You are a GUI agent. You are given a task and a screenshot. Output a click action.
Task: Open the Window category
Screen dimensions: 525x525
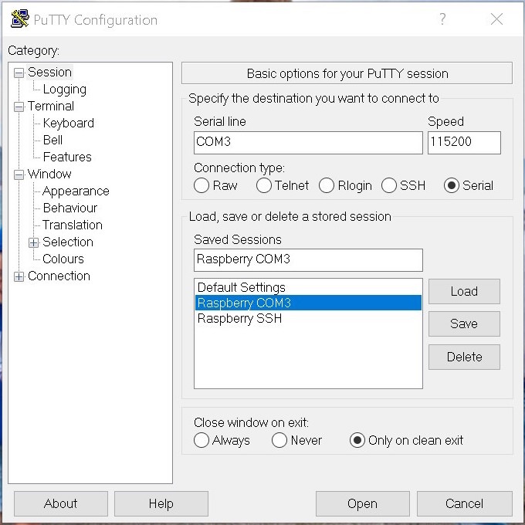(x=49, y=174)
